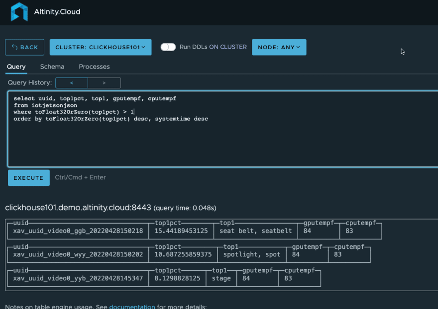438x309 pixels.
Task: Go to previous query in history
Action: tap(72, 83)
